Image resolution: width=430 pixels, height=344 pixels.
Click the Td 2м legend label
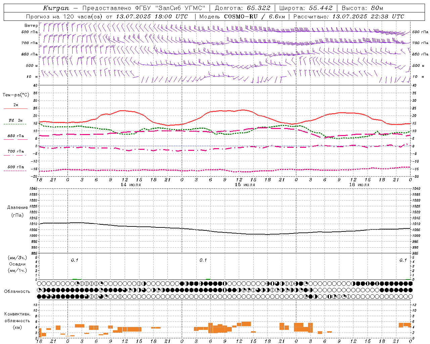[16, 120]
